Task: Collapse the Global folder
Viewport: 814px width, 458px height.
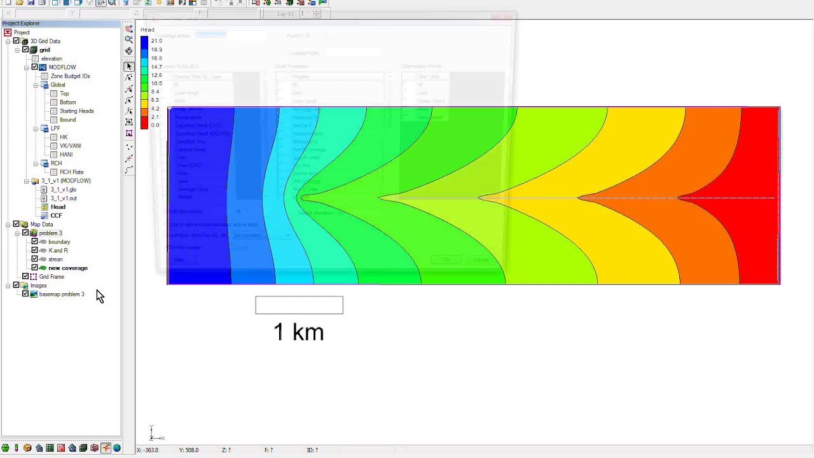Action: point(36,85)
